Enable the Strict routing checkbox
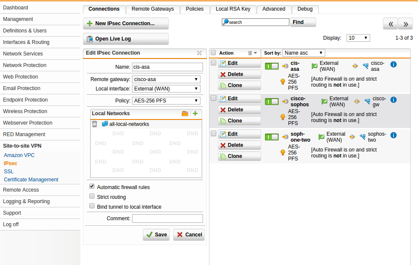 [92, 197]
